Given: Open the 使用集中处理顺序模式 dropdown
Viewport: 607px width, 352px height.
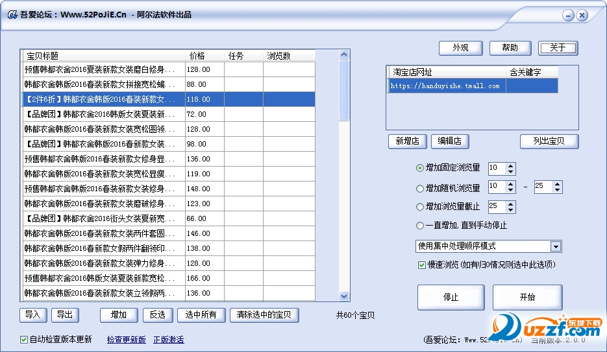Looking at the screenshot, I should [556, 246].
